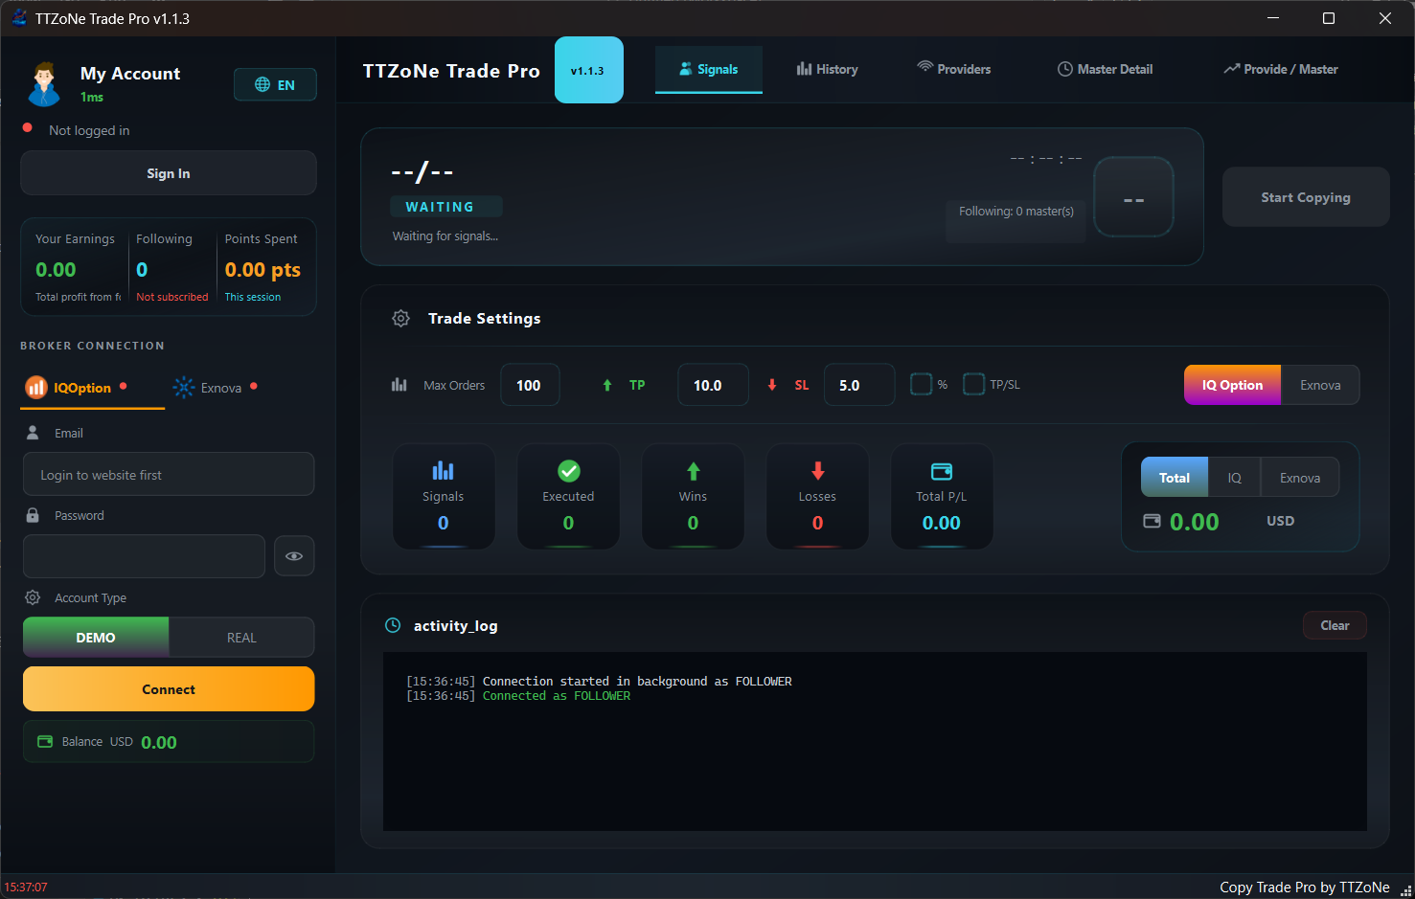The image size is (1415, 899).
Task: Click the Provide / Master trend arrow icon
Action: pos(1233,68)
